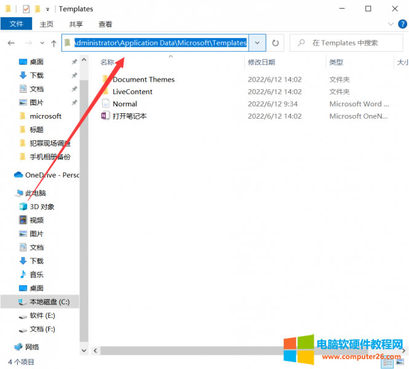Image resolution: width=409 pixels, height=369 pixels.
Task: Open the Help question mark icon
Action: click(402, 25)
